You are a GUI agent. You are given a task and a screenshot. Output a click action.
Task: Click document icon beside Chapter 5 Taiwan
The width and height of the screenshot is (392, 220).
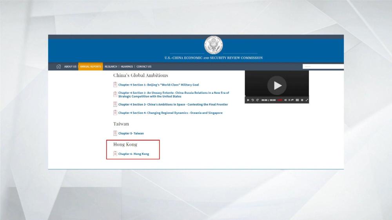115,133
